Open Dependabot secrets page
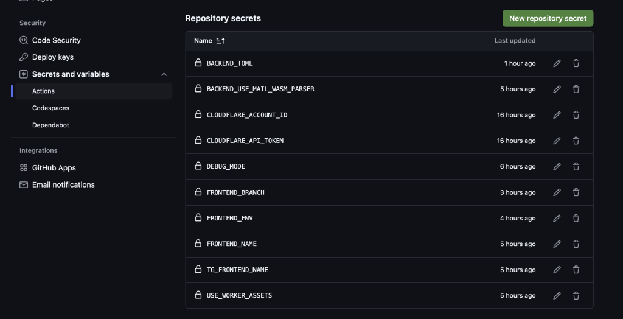Viewport: 623px width, 319px height. (x=50, y=125)
